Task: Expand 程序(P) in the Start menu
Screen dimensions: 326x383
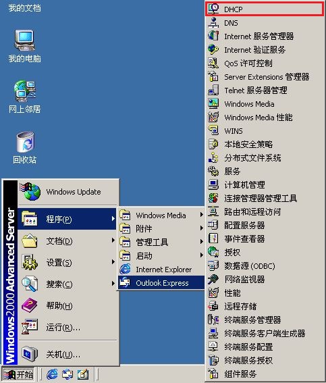Action: pos(67,219)
